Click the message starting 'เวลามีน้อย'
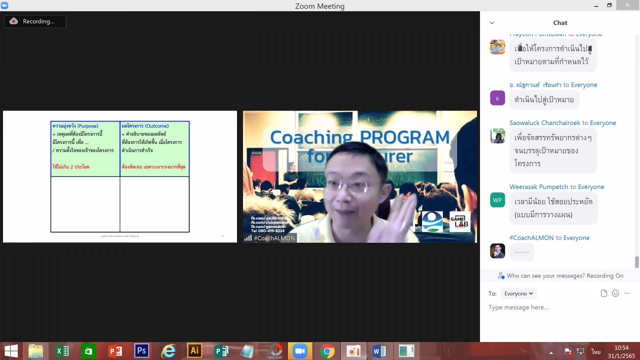 click(553, 208)
